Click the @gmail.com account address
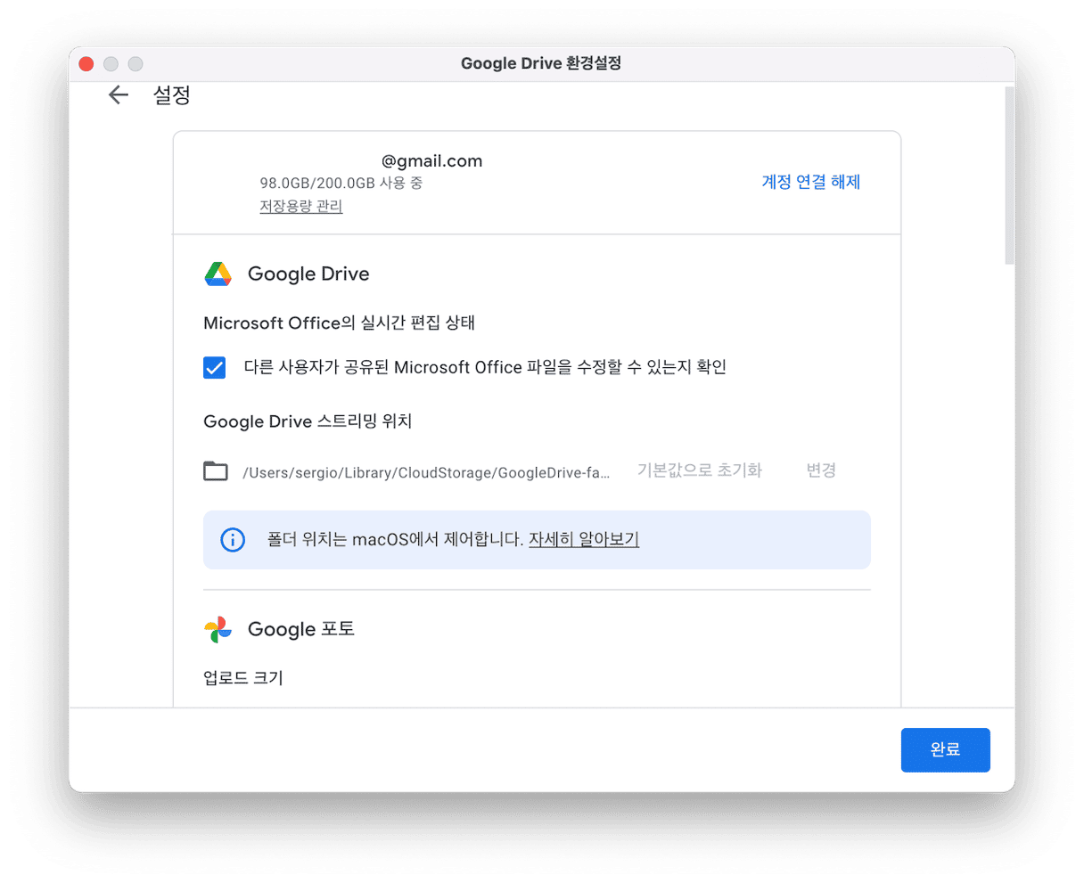The height and width of the screenshot is (883, 1084). pyautogui.click(x=431, y=161)
